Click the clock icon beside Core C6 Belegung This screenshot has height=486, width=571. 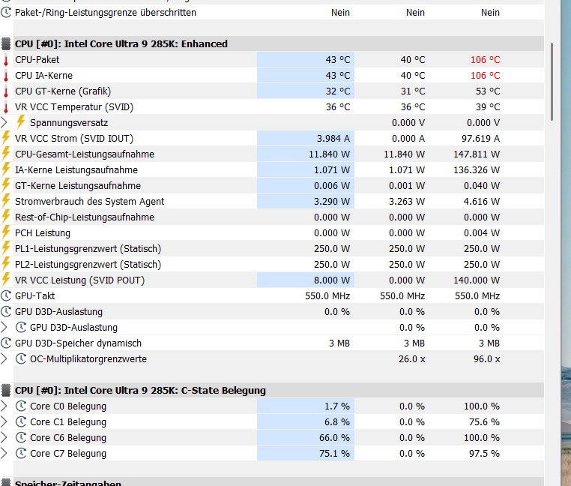coord(21,437)
